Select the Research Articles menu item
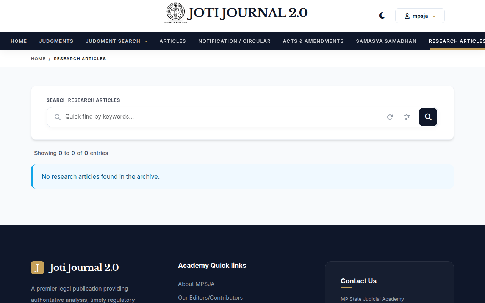 457,41
